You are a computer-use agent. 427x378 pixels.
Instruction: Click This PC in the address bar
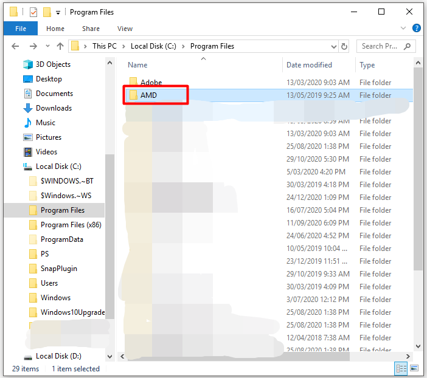click(x=104, y=46)
